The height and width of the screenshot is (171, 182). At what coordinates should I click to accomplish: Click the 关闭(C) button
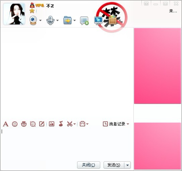pos(88,165)
